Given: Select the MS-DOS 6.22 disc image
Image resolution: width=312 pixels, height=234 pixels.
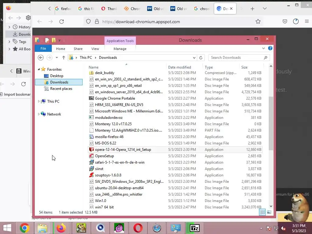Looking at the screenshot, I should tap(175, 143).
